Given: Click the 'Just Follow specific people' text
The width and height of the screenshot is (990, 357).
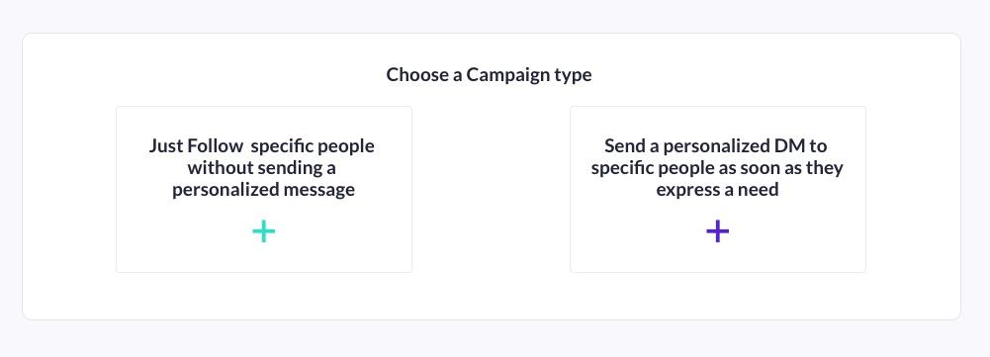Looking at the screenshot, I should (262, 146).
